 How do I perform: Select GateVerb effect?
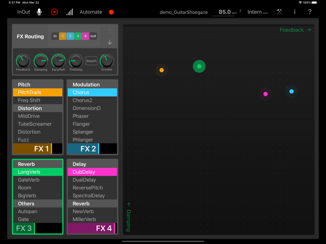point(38,180)
